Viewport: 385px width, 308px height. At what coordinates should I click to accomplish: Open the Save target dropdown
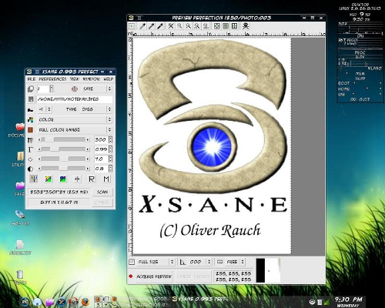click(97, 89)
